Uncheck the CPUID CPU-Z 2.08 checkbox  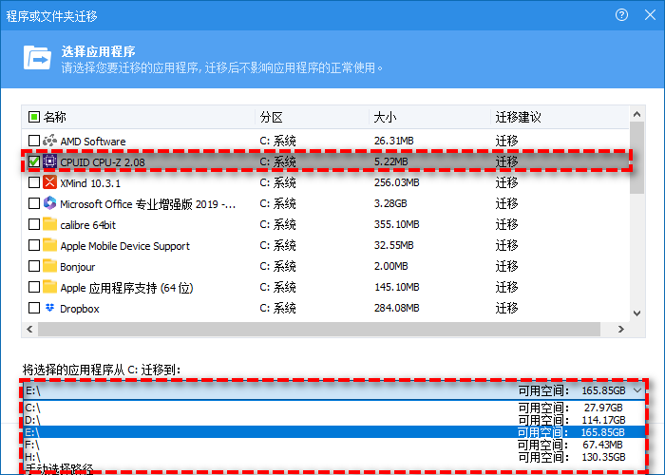[x=34, y=161]
